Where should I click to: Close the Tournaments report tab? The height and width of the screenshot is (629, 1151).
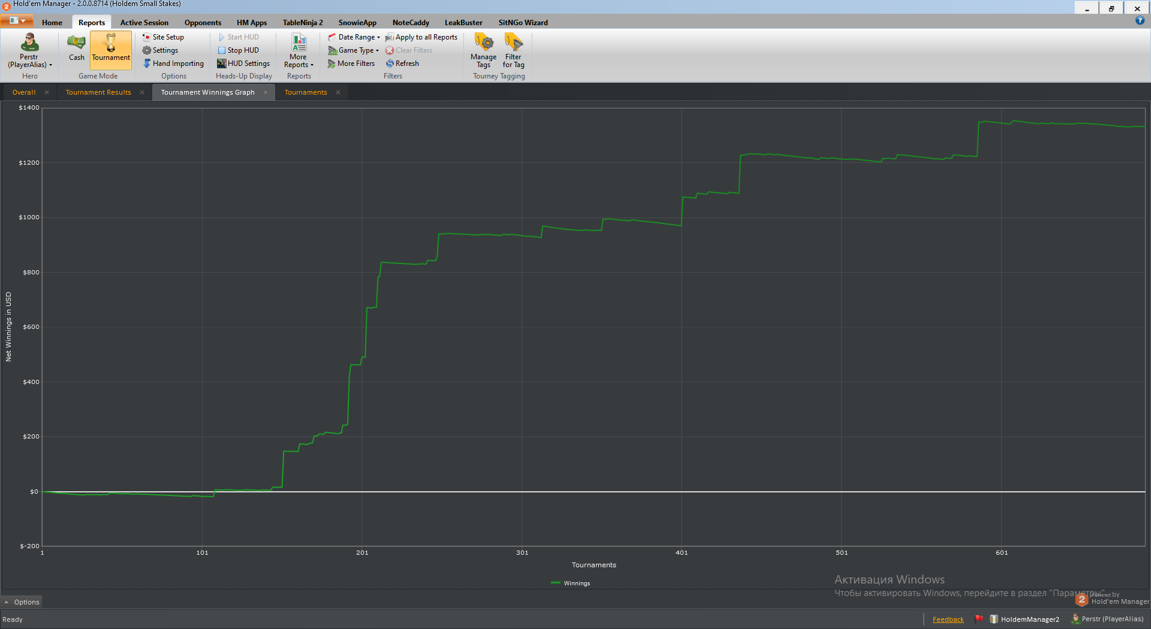click(x=338, y=92)
